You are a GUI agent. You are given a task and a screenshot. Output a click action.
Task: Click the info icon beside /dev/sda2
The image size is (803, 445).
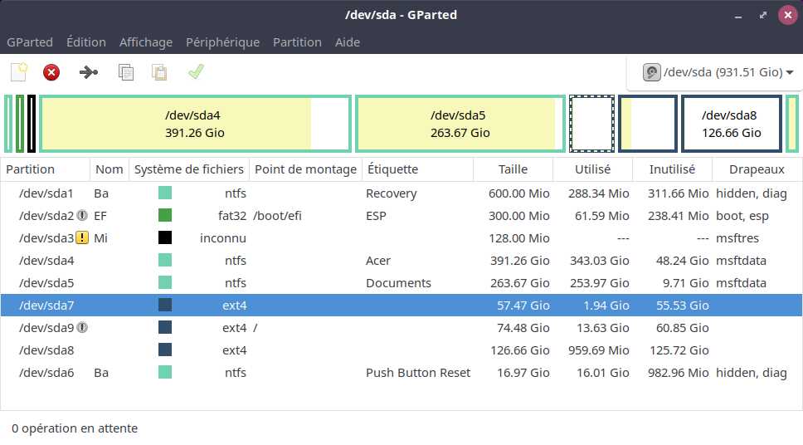coord(82,216)
